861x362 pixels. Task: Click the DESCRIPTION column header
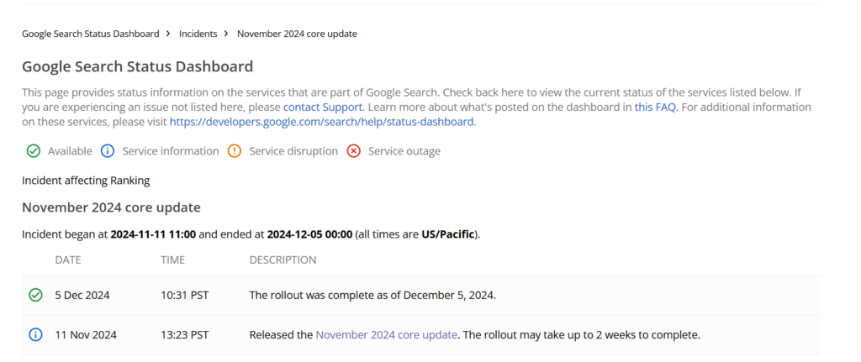(x=283, y=260)
